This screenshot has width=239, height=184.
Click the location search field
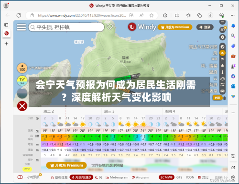pos(66,27)
